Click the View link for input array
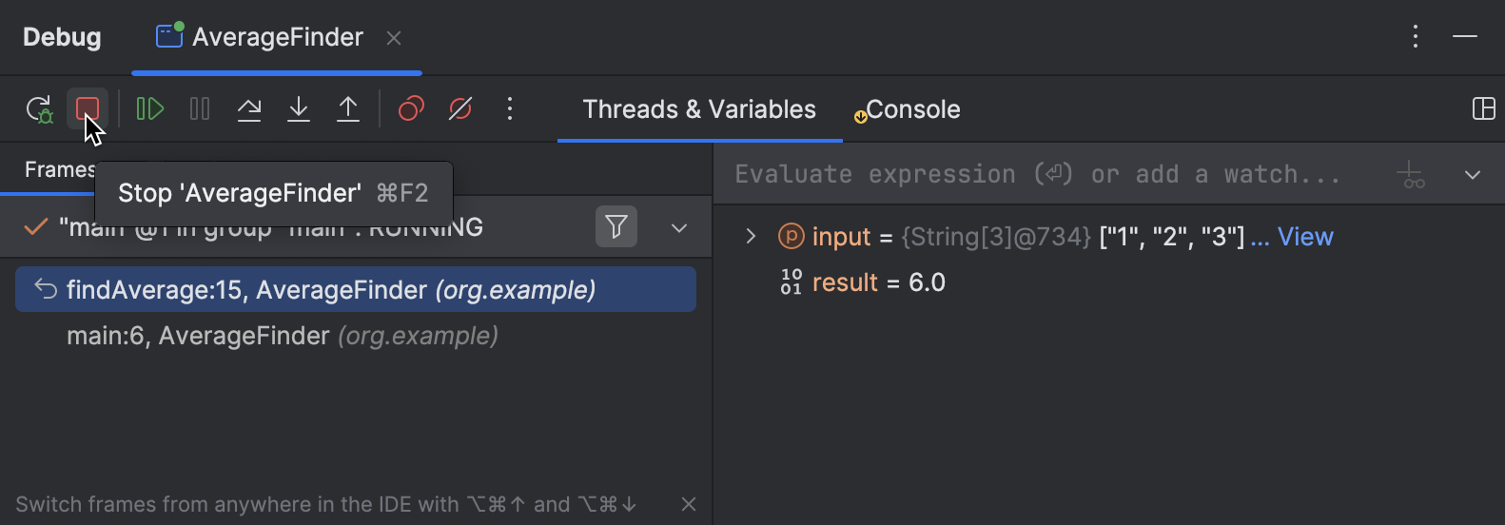The height and width of the screenshot is (525, 1505). pos(1305,237)
